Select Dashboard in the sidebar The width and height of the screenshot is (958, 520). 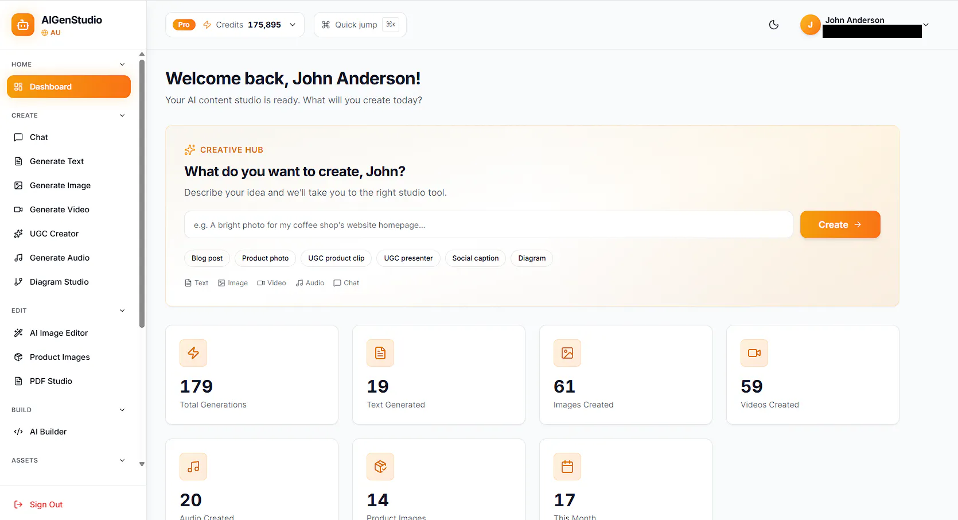coord(69,87)
